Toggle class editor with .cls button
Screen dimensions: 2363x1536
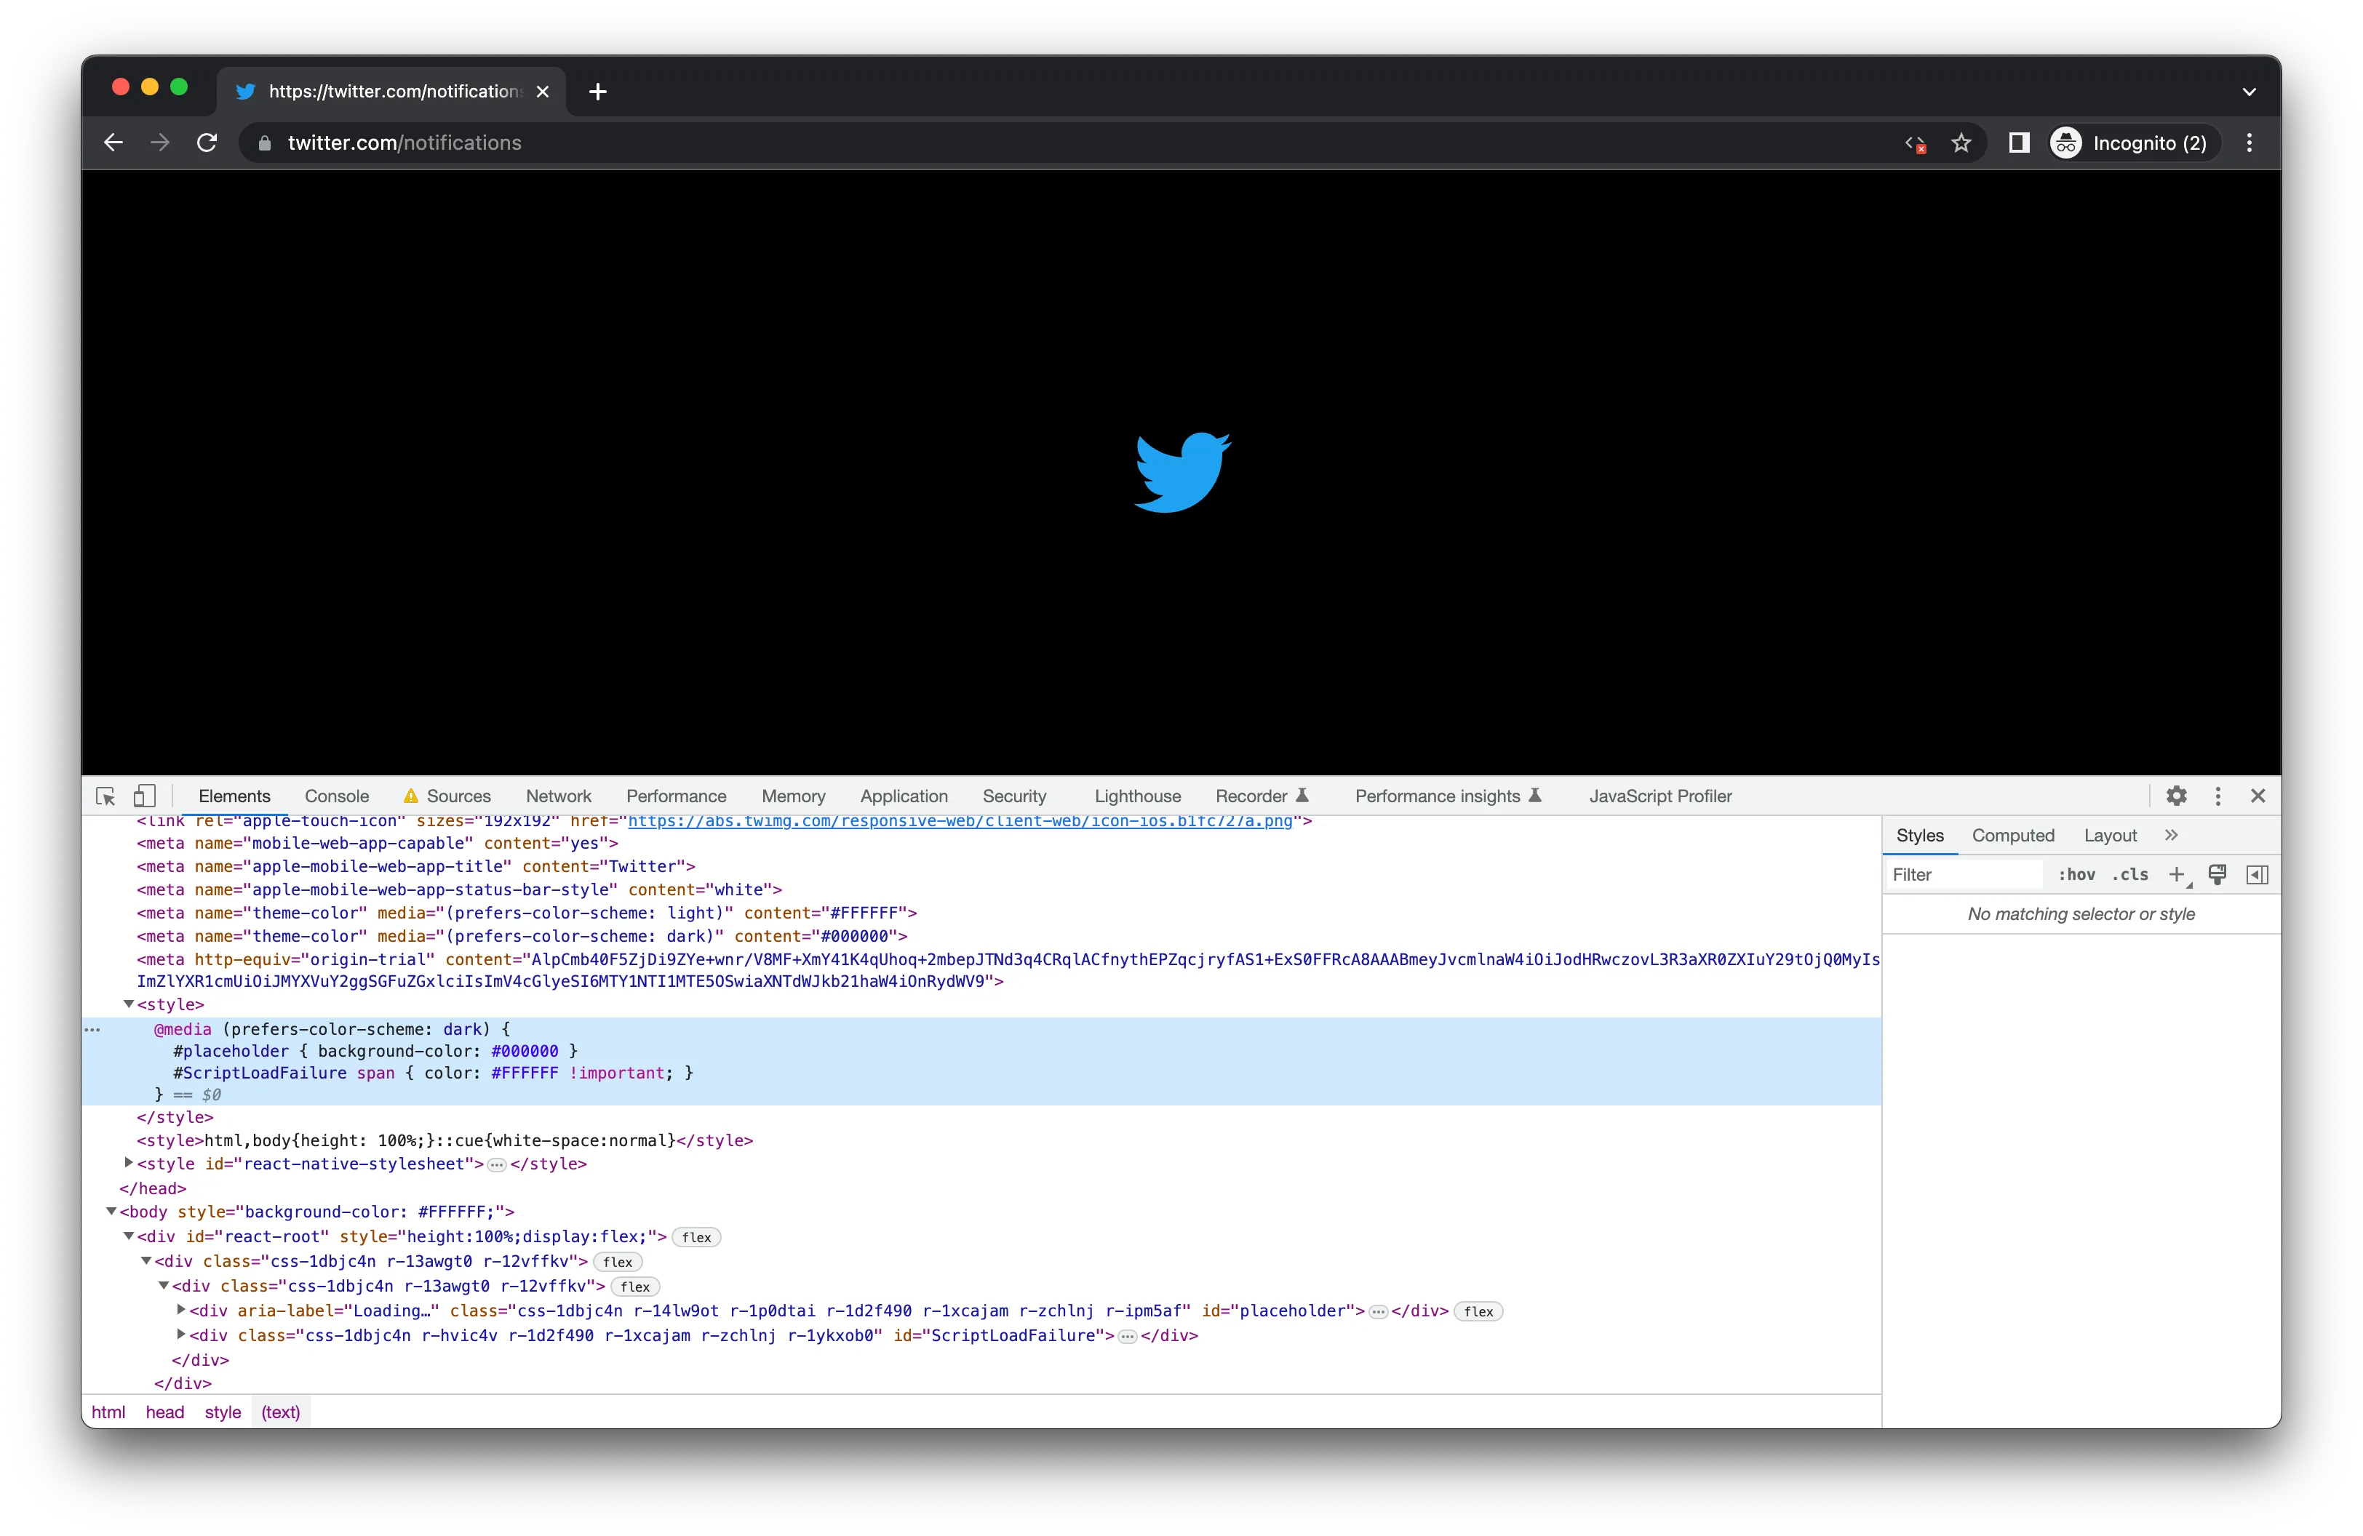(x=2131, y=875)
